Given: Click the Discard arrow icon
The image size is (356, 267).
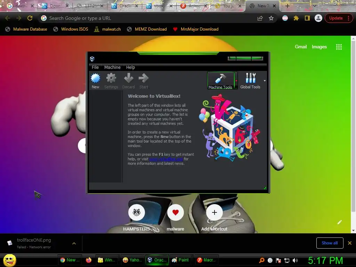Looking at the screenshot, I should [x=129, y=78].
